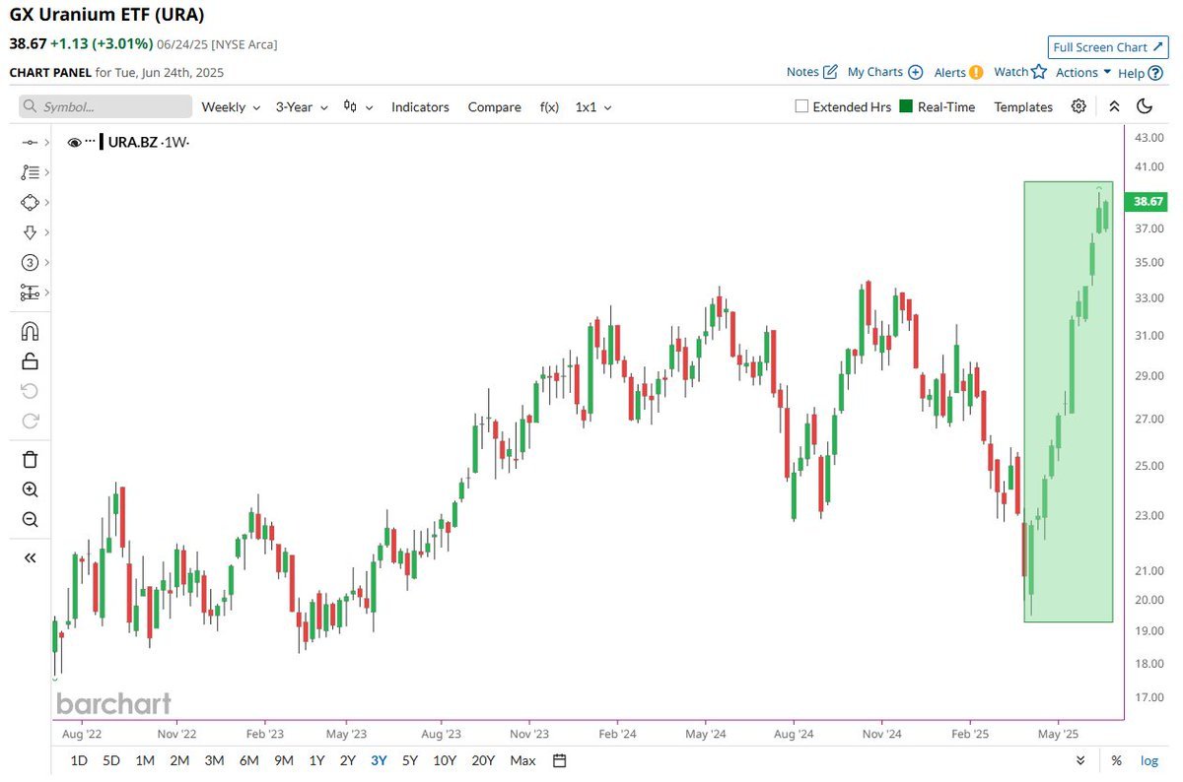Viewport: 1183px width, 782px height.
Task: Choose the shapes drawing tool
Action: pos(29,202)
